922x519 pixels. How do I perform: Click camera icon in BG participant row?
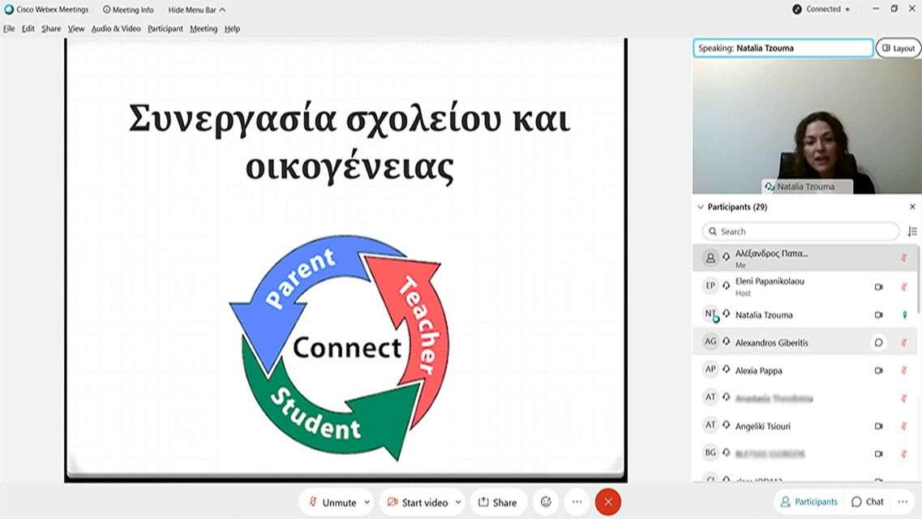[x=878, y=454]
